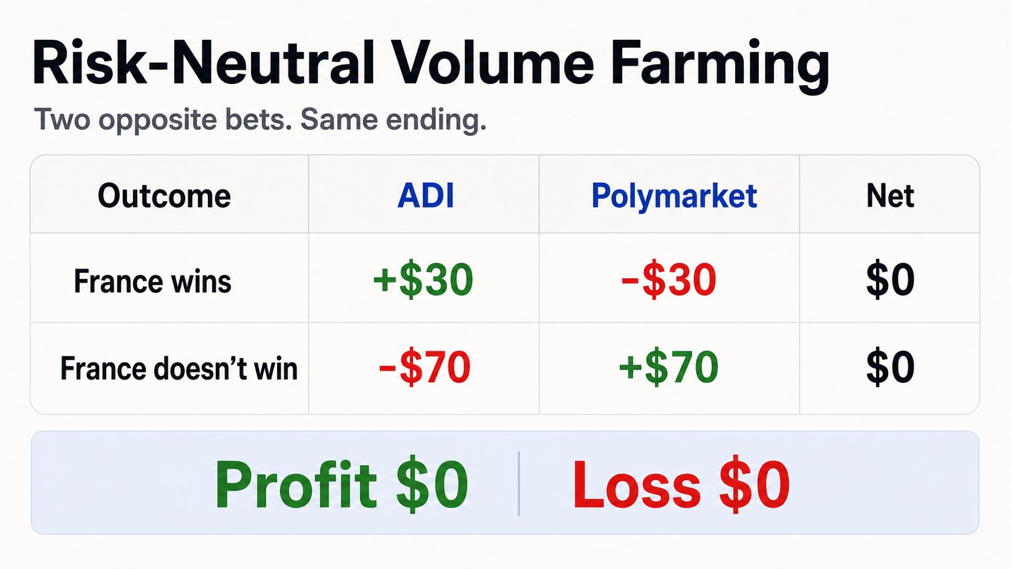The width and height of the screenshot is (1011, 569).
Task: Click the subtitle 'Two opposite bets. Same ending.'
Action: tap(261, 119)
